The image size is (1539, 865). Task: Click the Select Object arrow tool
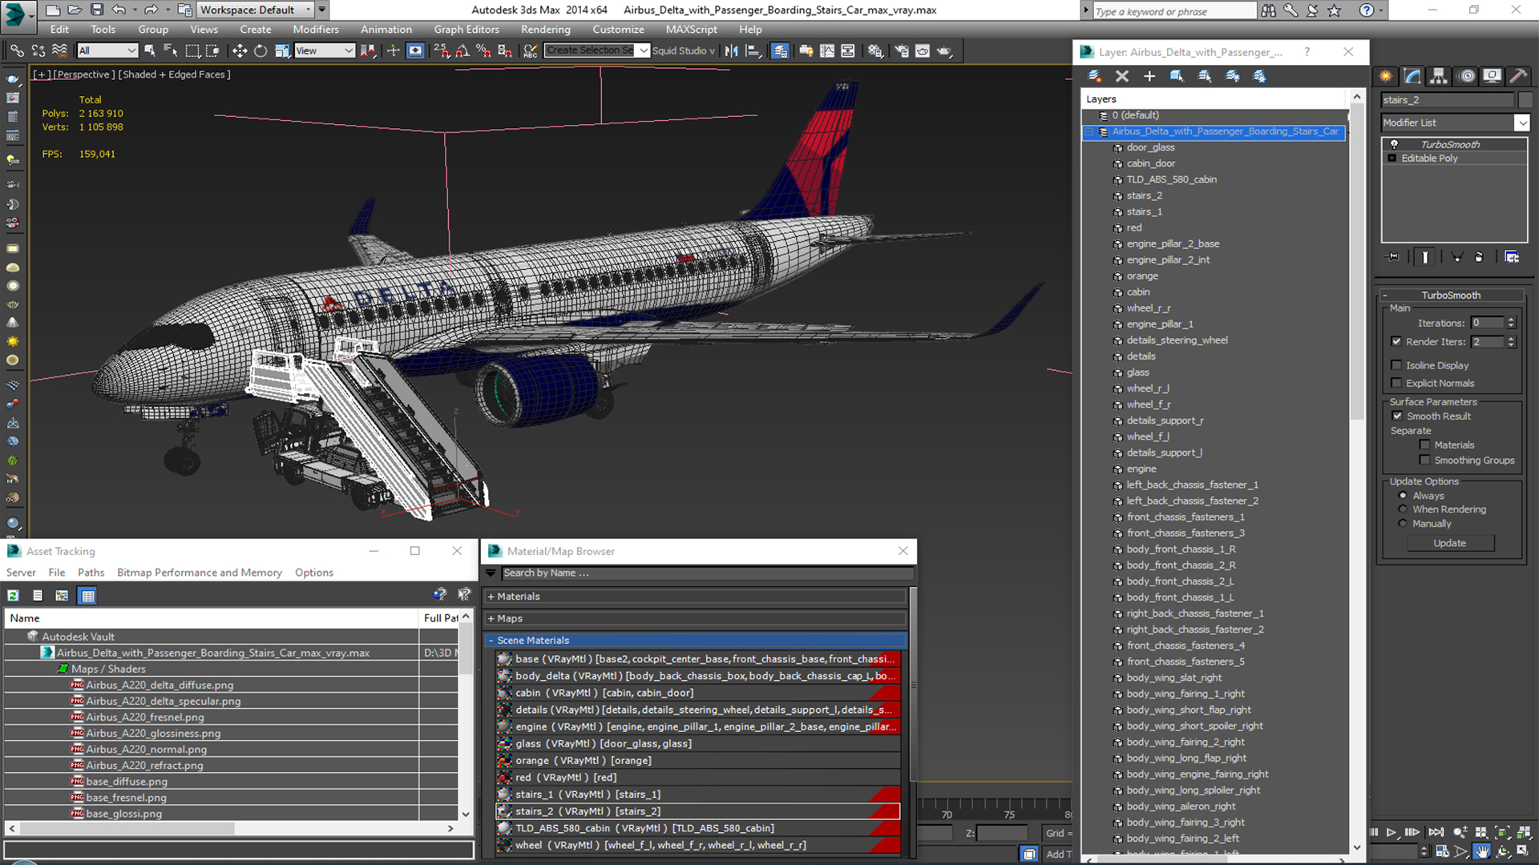(149, 50)
